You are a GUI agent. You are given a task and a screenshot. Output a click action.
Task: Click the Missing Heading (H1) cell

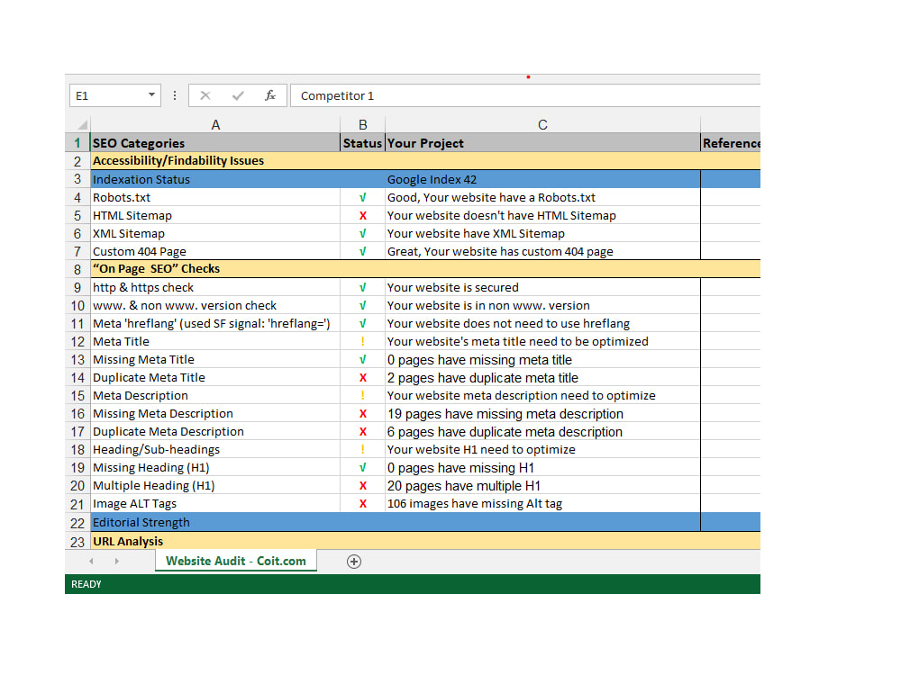click(215, 467)
